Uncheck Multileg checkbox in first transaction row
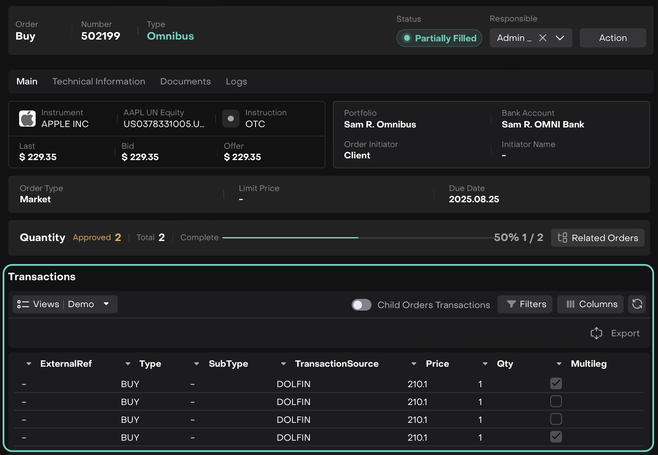Screen dimensions: 658x455 point(556,383)
